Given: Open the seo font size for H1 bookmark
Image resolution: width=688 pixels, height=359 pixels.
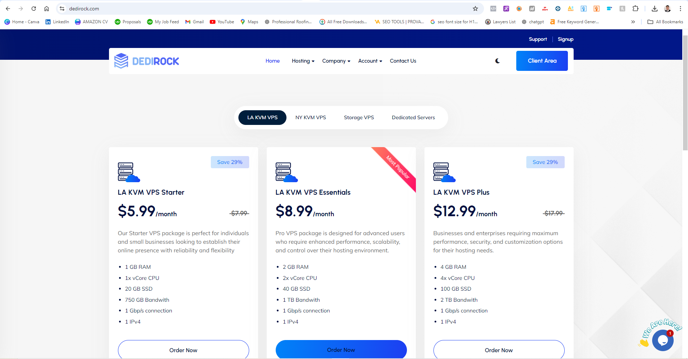Looking at the screenshot, I should (x=454, y=22).
